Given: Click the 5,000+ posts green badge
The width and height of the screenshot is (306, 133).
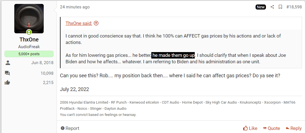Looking at the screenshot, I should [x=29, y=54].
